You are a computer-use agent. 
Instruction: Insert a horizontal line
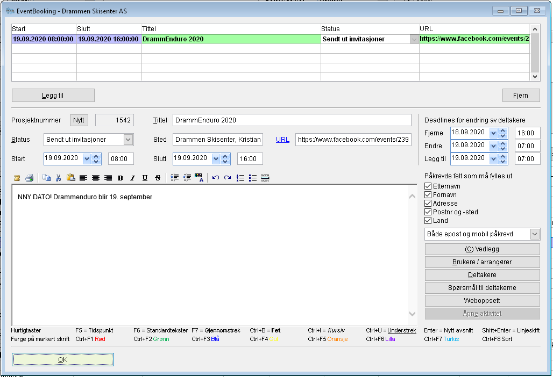(265, 178)
